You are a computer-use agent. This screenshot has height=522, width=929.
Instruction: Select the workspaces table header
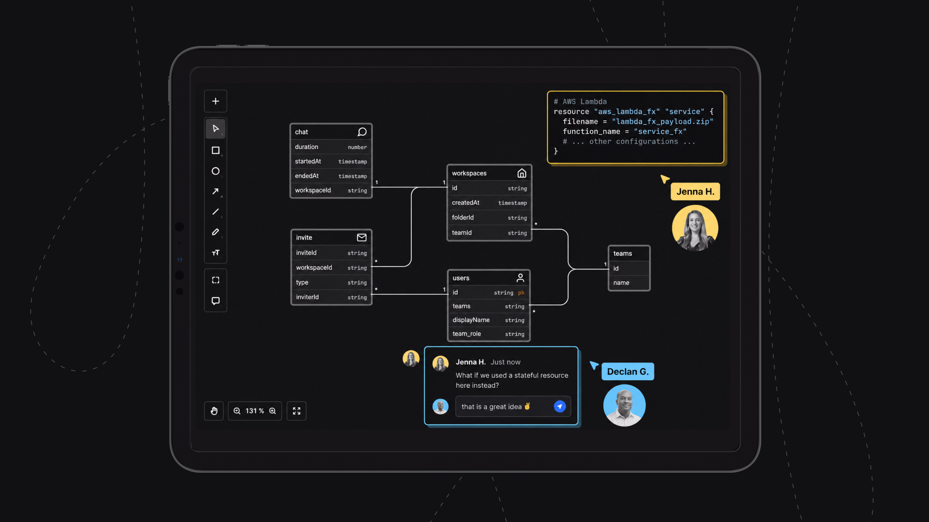tap(489, 173)
